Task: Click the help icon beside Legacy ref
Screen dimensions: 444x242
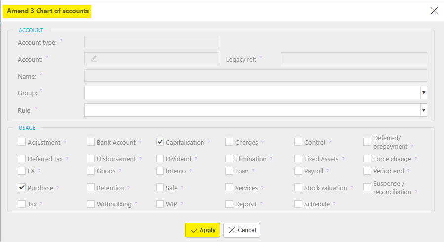Action: point(261,57)
